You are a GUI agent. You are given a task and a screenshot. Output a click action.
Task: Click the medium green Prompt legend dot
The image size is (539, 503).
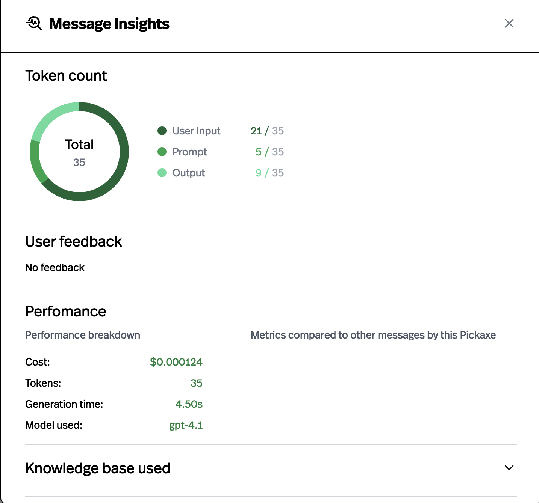pyautogui.click(x=162, y=152)
